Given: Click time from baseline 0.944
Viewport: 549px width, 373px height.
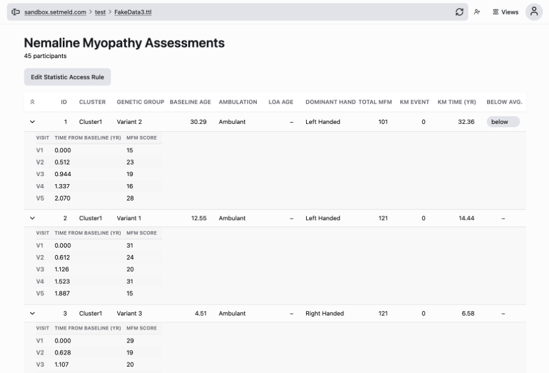Looking at the screenshot, I should 63,174.
